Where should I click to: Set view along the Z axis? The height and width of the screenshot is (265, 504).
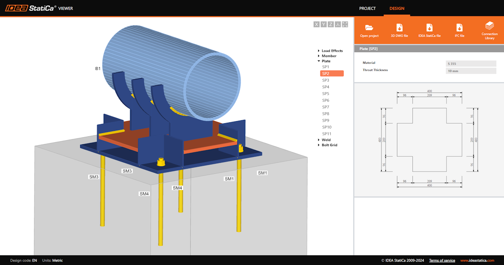(331, 24)
